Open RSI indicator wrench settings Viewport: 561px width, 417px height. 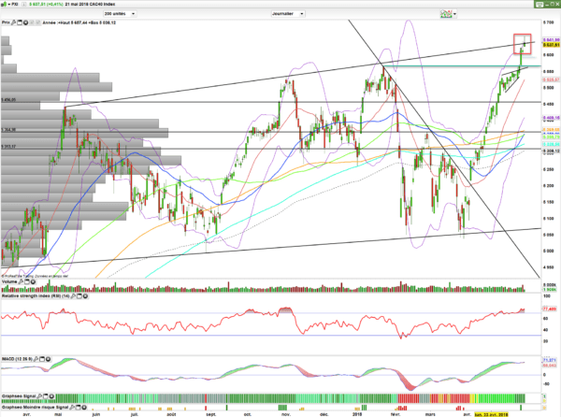(73, 296)
